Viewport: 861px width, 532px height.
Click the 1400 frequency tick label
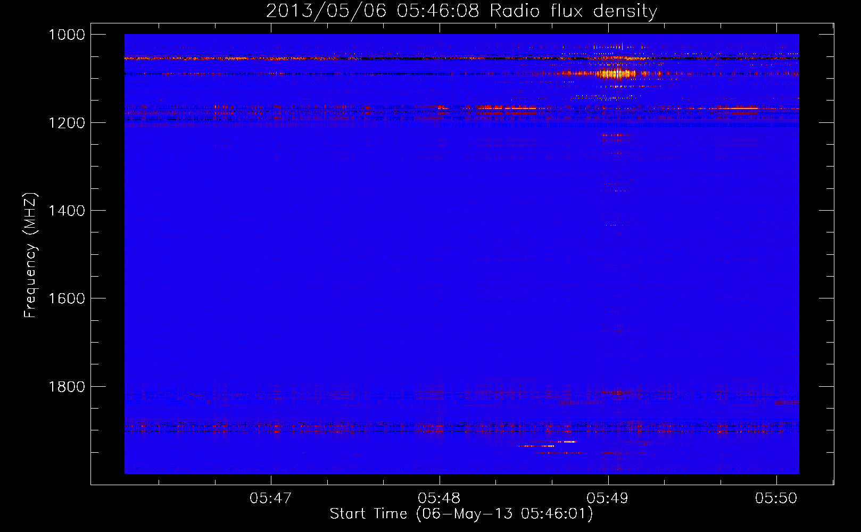pos(67,211)
